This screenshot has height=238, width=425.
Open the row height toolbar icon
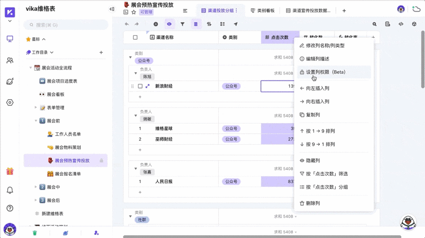[222, 24]
